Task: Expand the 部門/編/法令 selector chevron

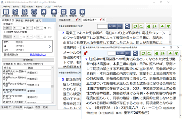Action: [50, 46]
